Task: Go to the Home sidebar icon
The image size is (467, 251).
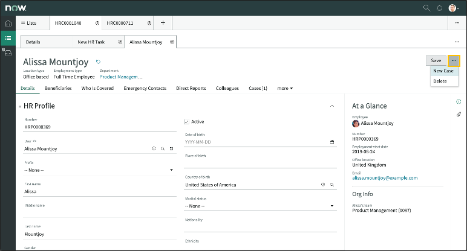Action: click(x=8, y=23)
